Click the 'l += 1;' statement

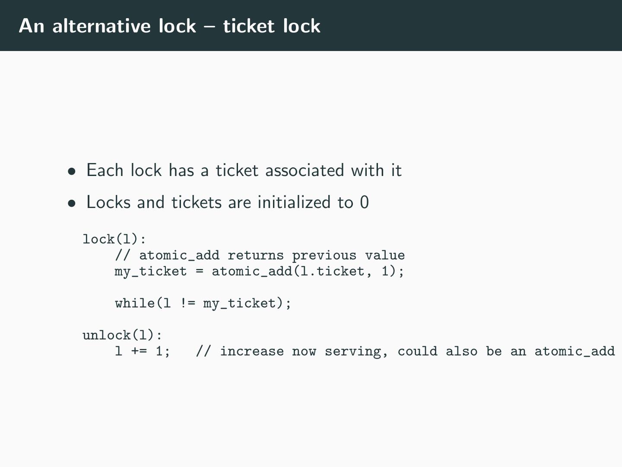tap(142, 351)
